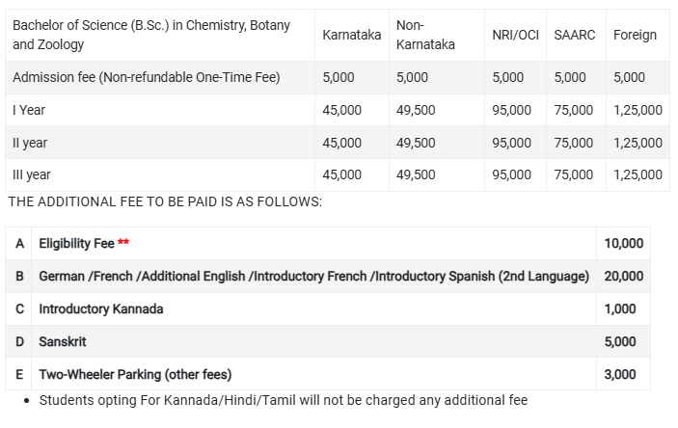Image resolution: width=678 pixels, height=428 pixels.
Task: Click Foreign III year fee 1,25,000
Action: click(637, 174)
